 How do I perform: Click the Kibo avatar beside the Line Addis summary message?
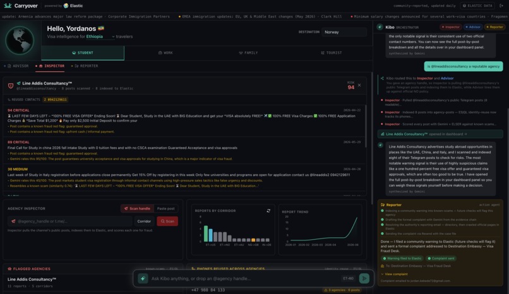tap(380, 145)
